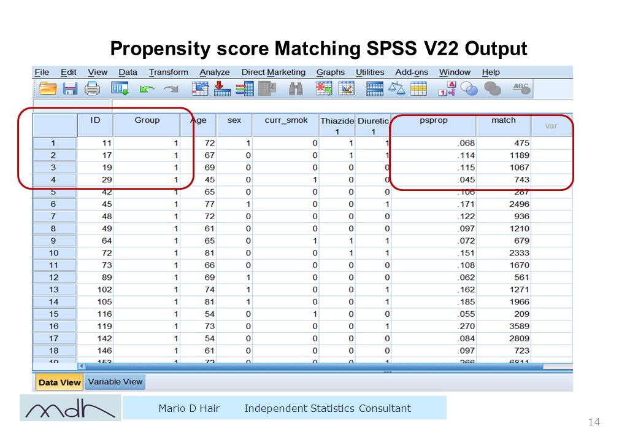Select the match column header
Image resolution: width=638 pixels, height=442 pixels.
(x=503, y=125)
